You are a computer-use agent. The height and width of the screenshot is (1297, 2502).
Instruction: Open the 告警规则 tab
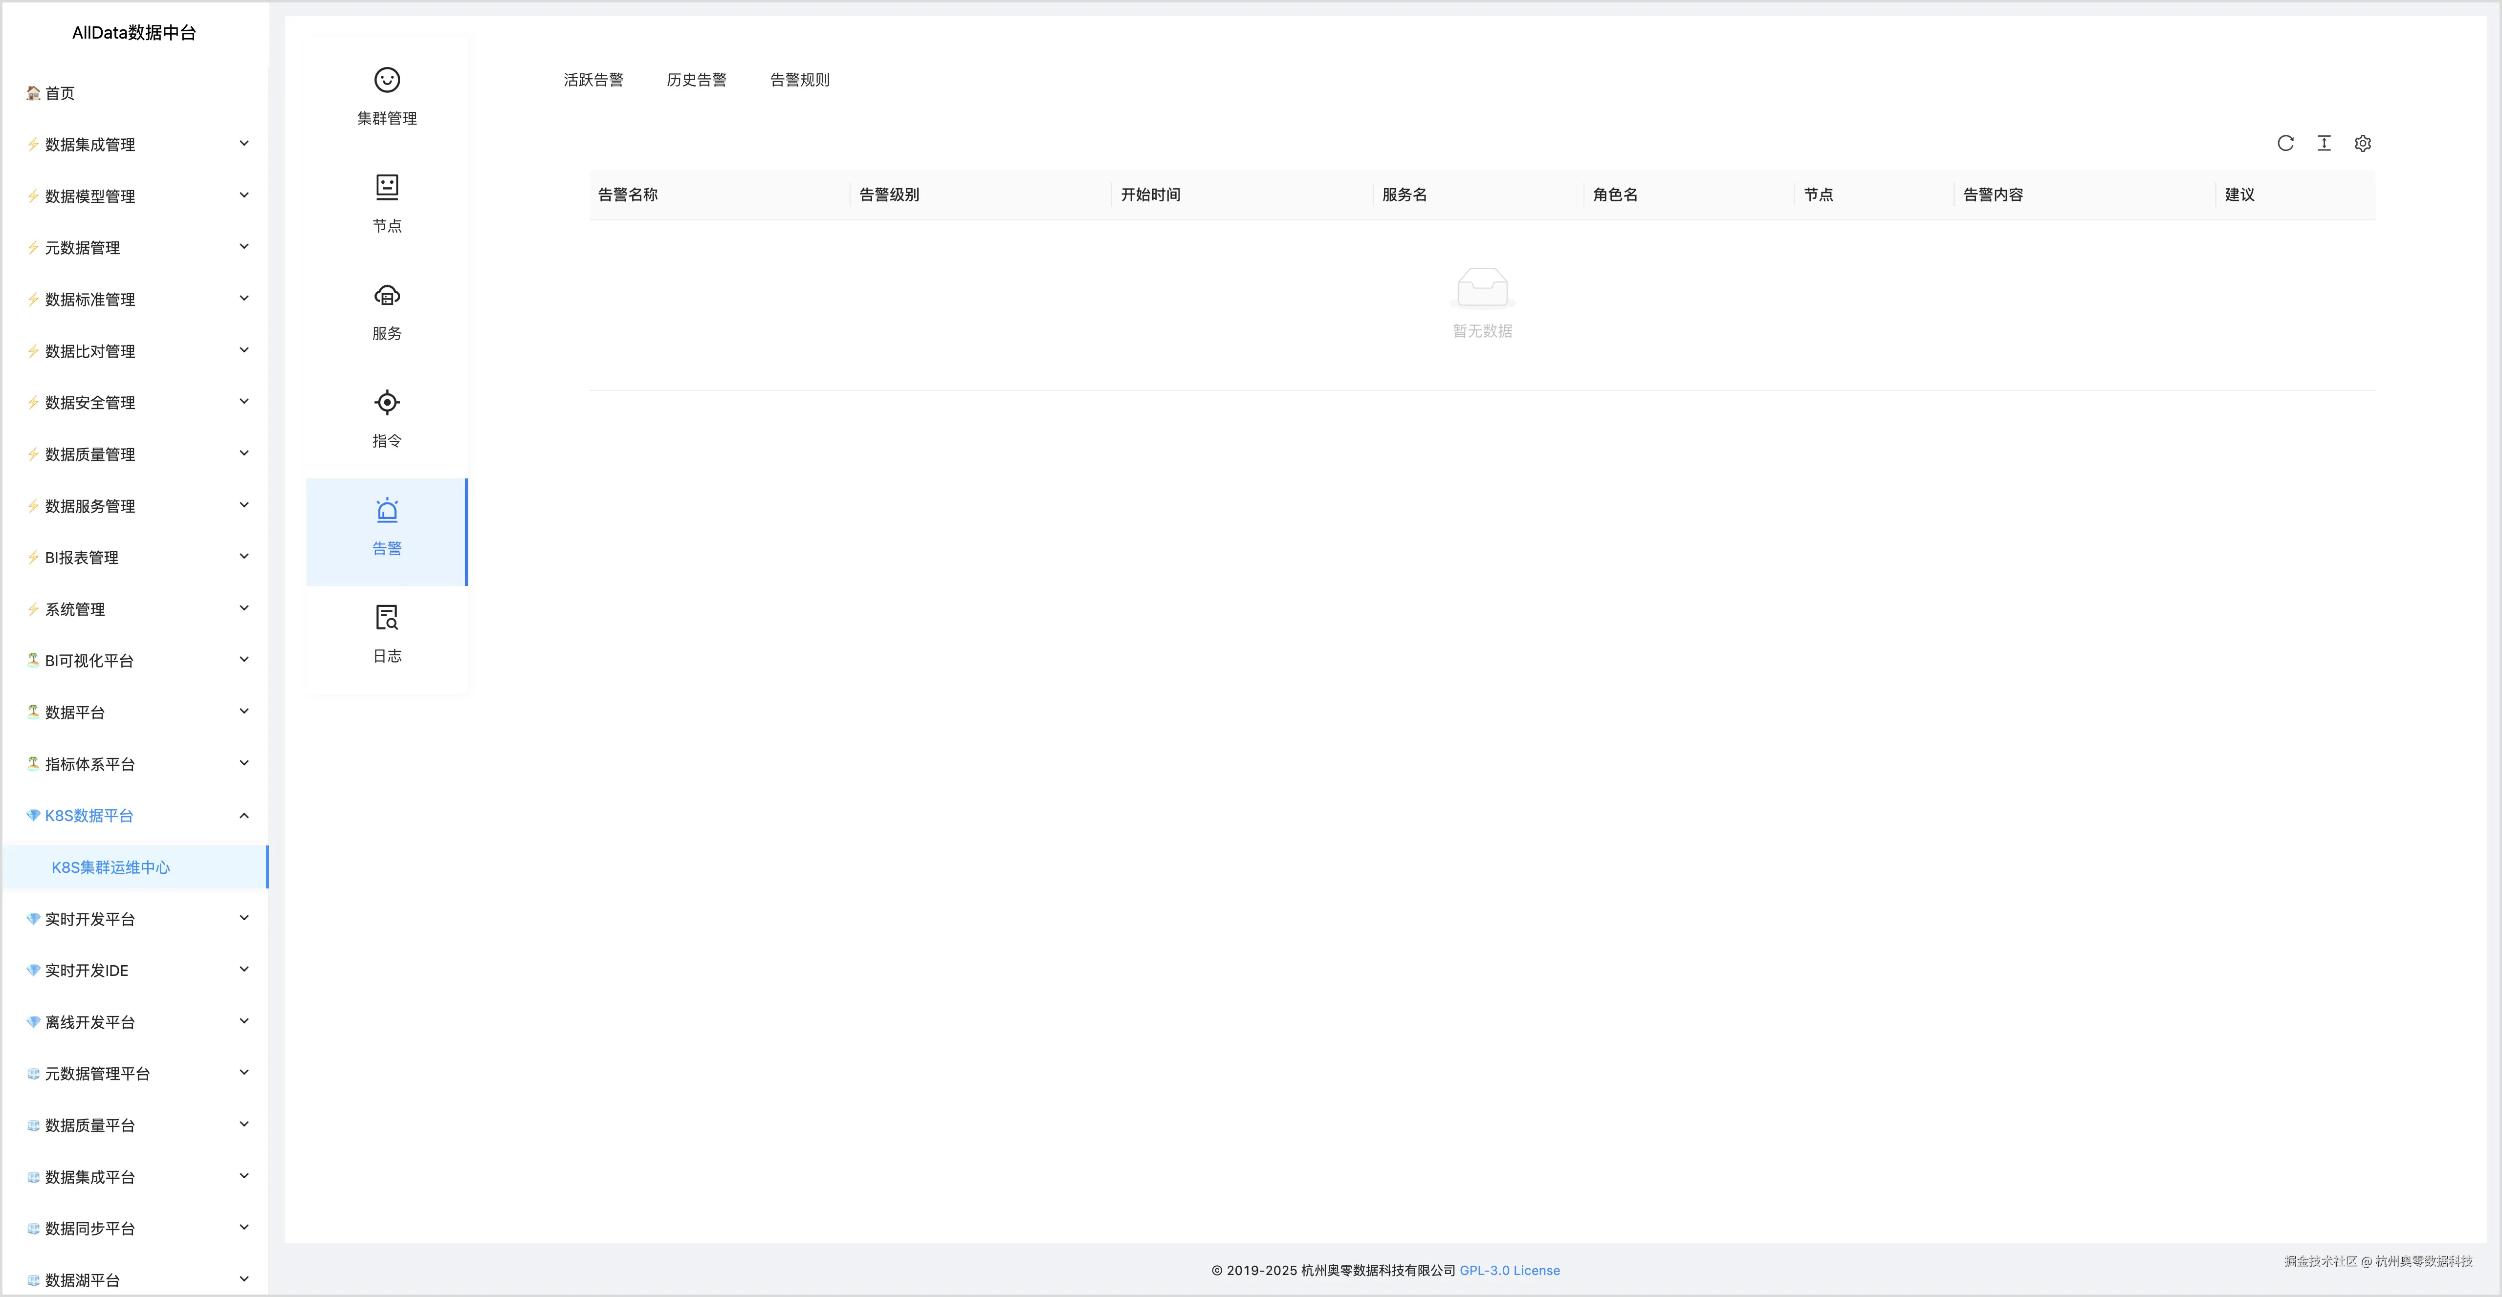[x=799, y=80]
